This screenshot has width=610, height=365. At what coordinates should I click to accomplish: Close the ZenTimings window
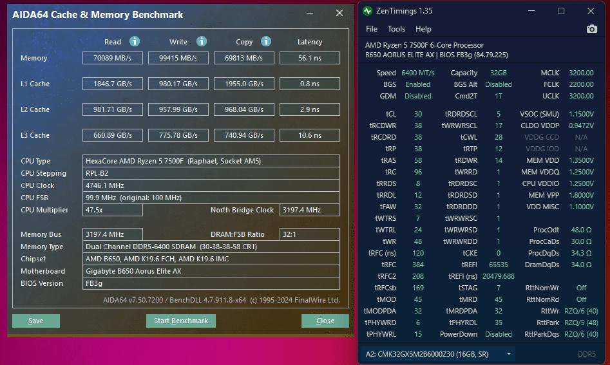tap(591, 11)
